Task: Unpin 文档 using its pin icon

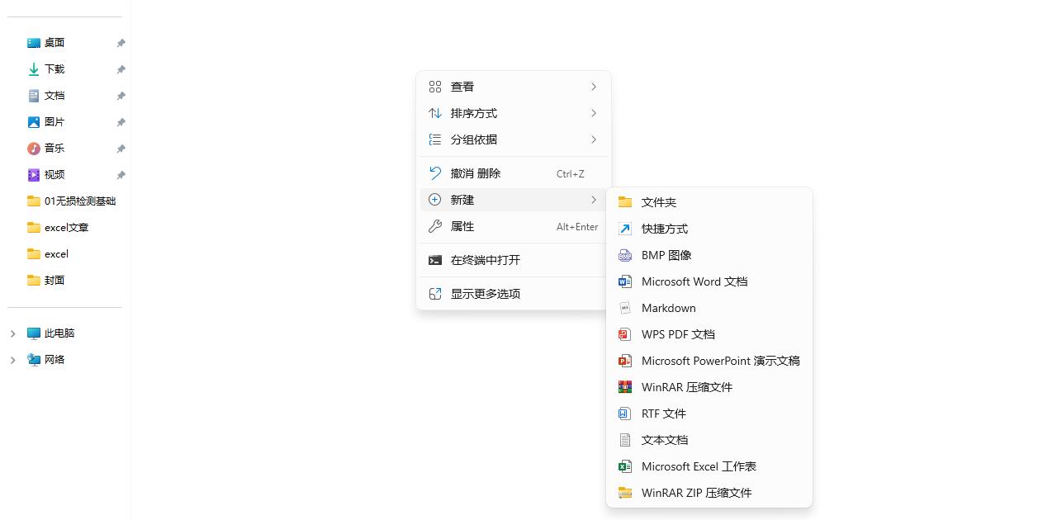Action: 121,96
